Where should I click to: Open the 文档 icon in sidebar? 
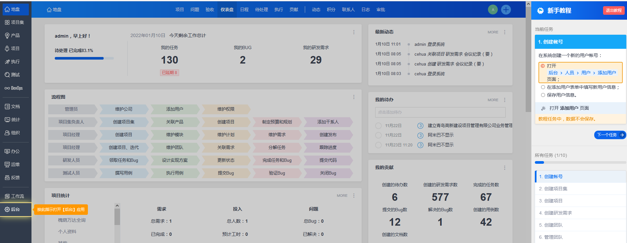pos(7,106)
